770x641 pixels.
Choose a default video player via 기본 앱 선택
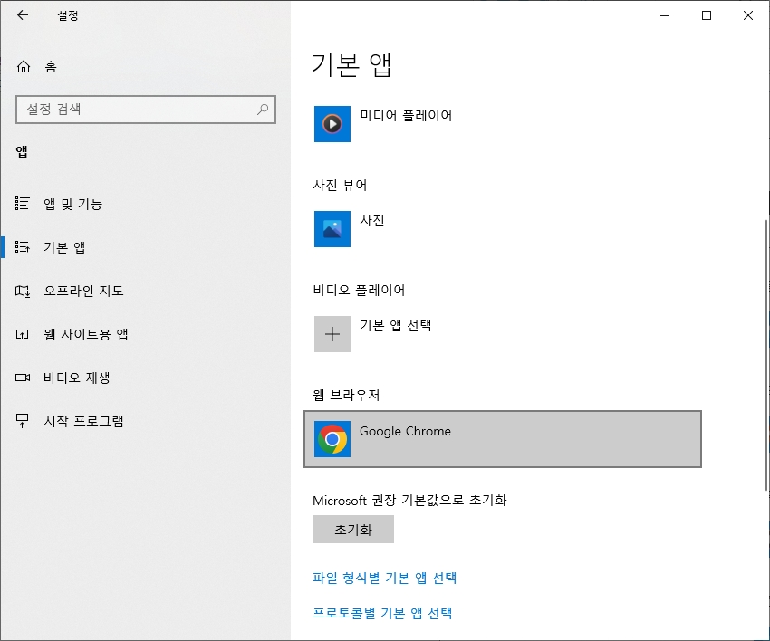point(380,334)
